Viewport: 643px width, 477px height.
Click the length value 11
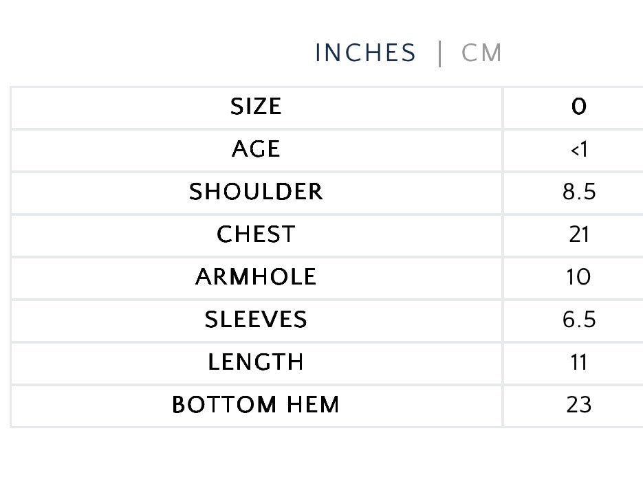579,362
